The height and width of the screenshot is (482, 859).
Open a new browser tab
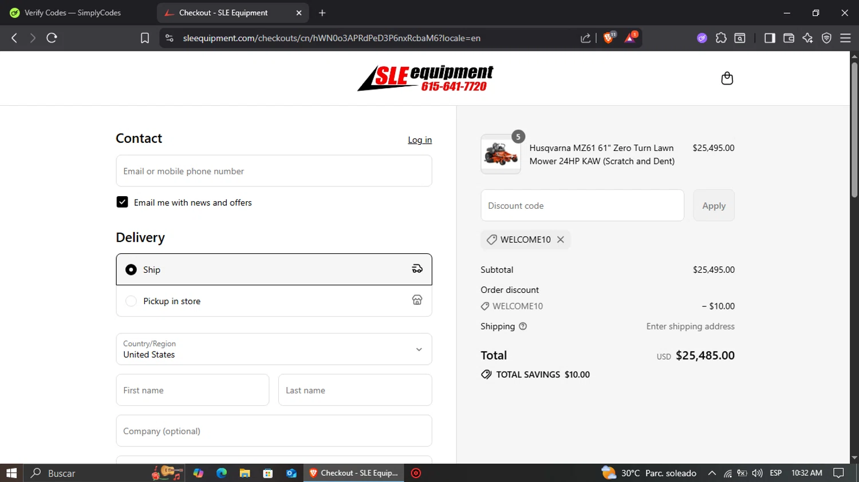point(322,13)
